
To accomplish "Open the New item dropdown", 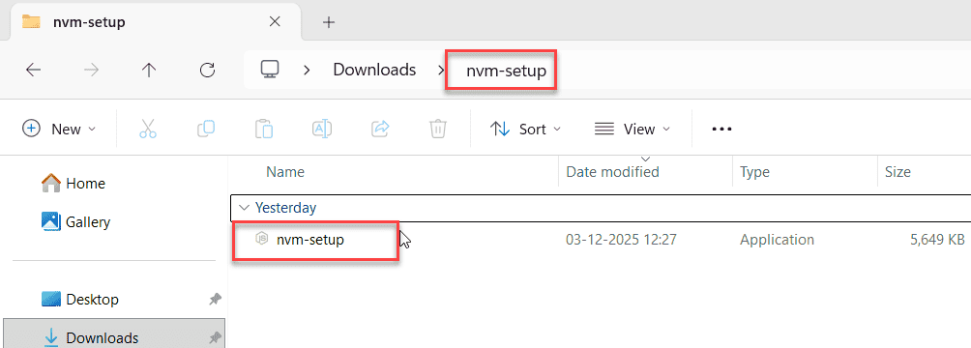I will [59, 129].
